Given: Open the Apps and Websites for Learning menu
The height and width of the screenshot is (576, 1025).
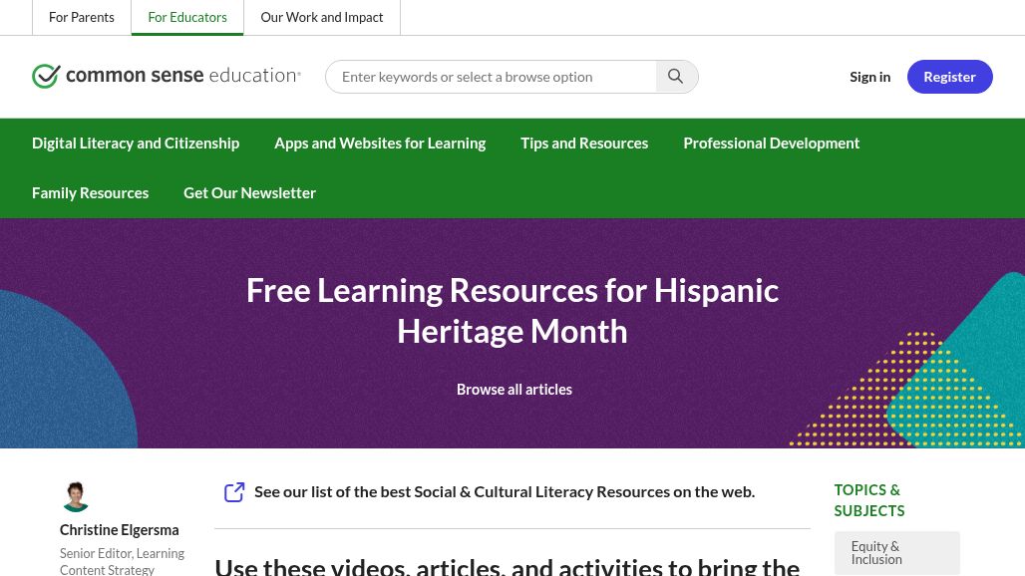Looking at the screenshot, I should pyautogui.click(x=380, y=143).
